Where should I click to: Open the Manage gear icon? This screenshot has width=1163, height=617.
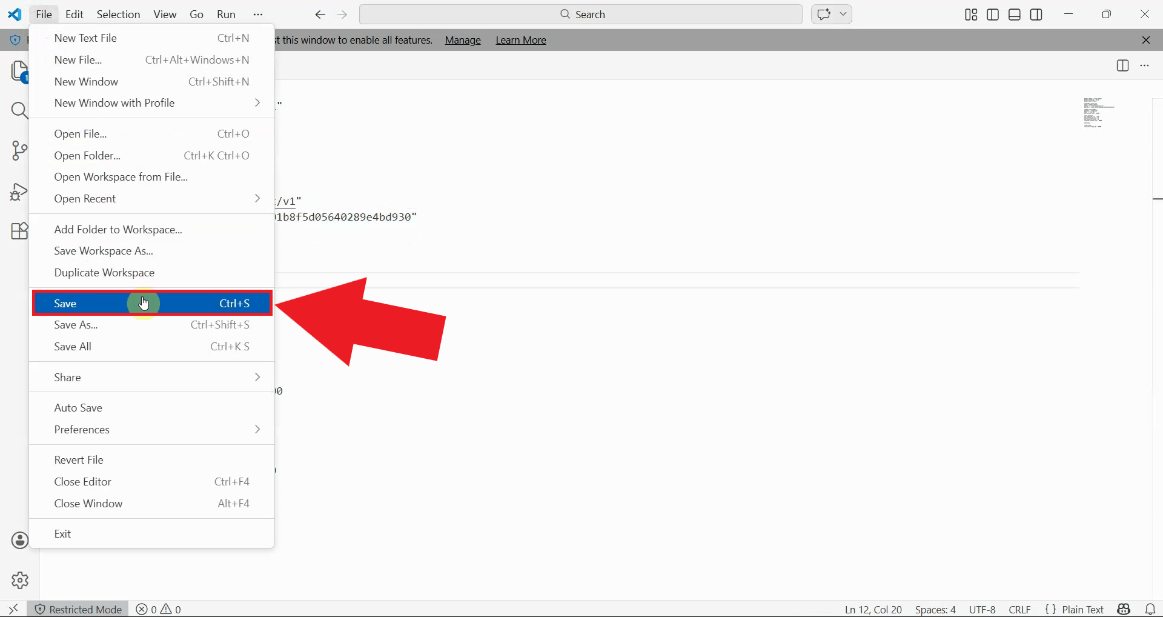[20, 580]
